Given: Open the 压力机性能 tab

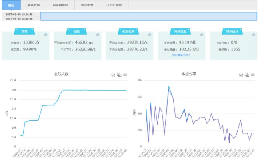Looking at the screenshot, I should [x=114, y=5].
